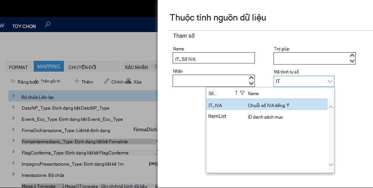Viewport: 373px width, 188px height.
Task: Select 'Intestazione: Bộ chứa' tree row
Action: click(x=43, y=175)
